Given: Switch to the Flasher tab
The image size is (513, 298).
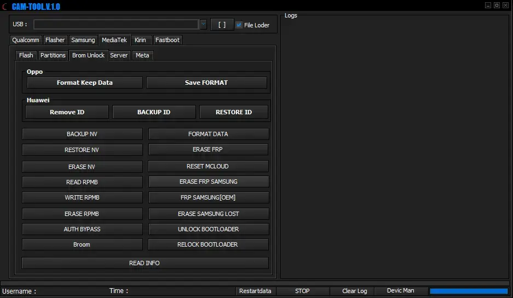Looking at the screenshot, I should coord(55,40).
